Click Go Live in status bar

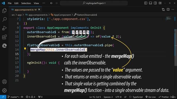coord(150,97)
